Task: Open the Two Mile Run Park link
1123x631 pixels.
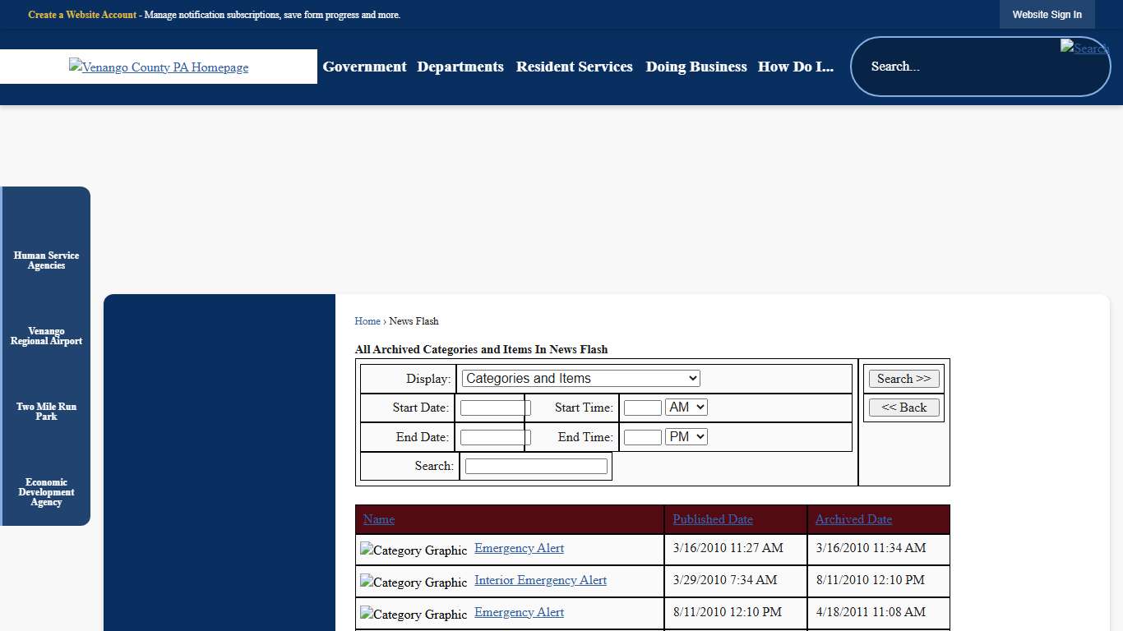Action: tap(47, 412)
